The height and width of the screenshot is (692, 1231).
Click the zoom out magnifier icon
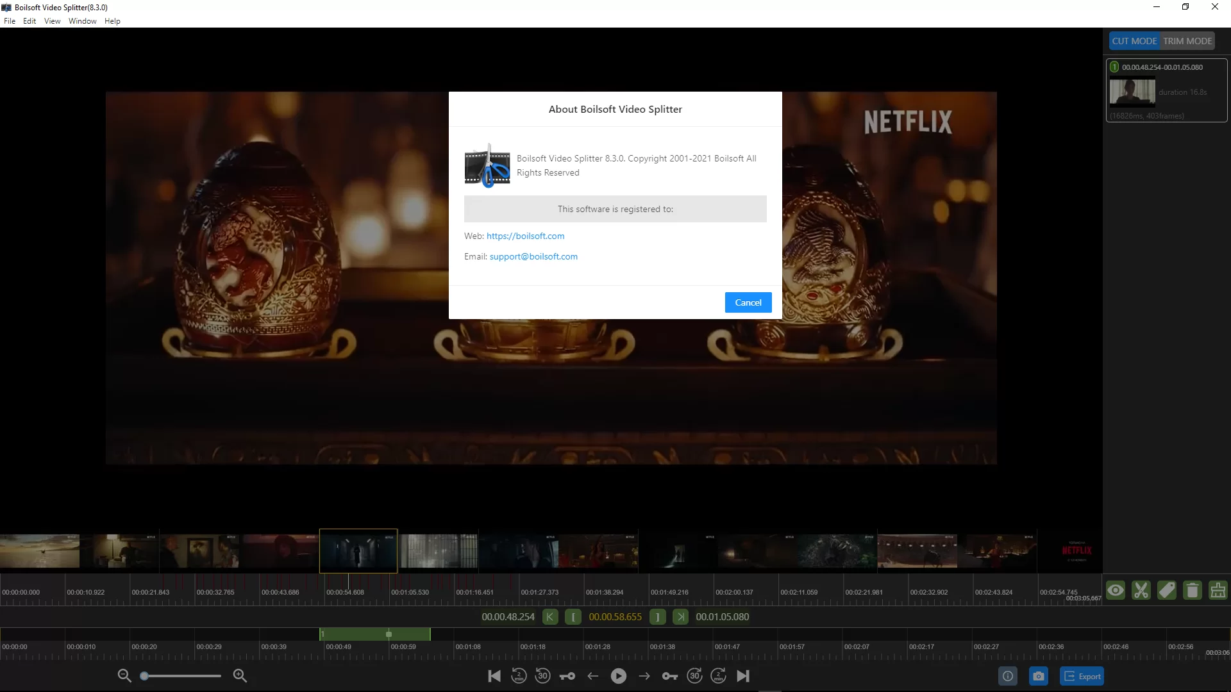tap(124, 675)
